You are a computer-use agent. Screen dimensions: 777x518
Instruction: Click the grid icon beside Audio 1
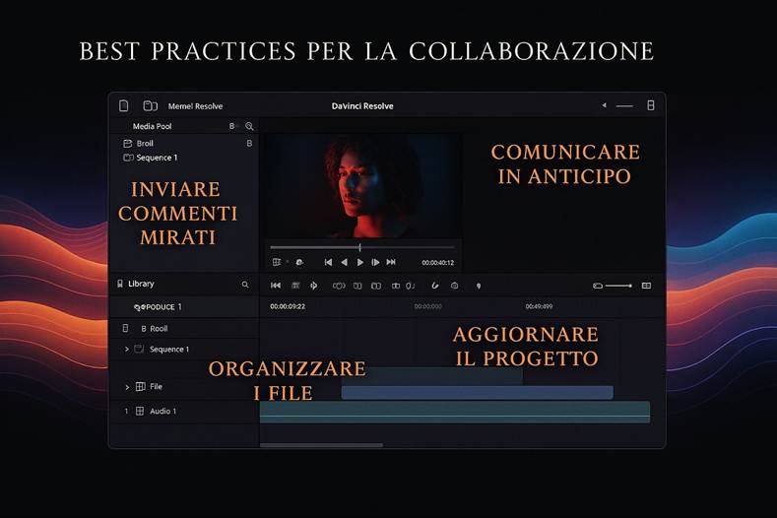tap(140, 411)
